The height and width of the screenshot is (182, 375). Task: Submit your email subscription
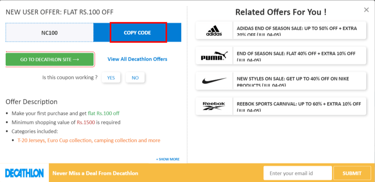click(352, 173)
